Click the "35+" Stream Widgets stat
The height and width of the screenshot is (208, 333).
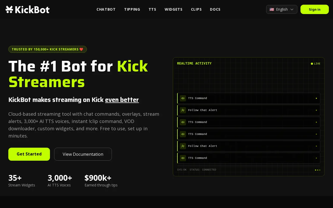pyautogui.click(x=15, y=178)
